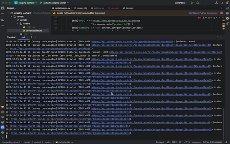
Task: Open the Python Packages layers icon
Action: coord(2,117)
